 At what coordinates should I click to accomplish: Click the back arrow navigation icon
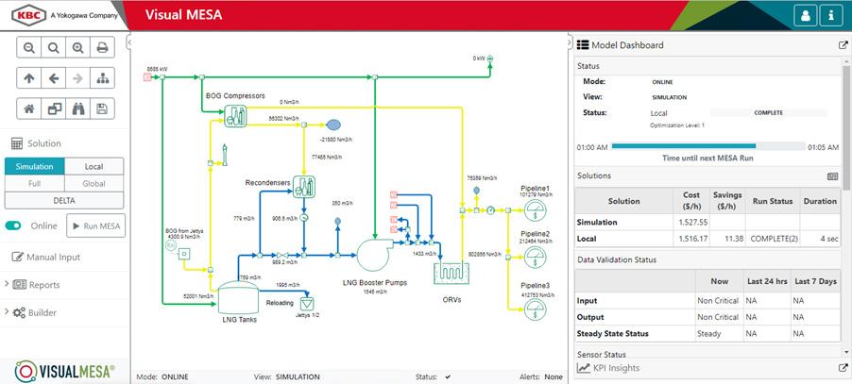tap(54, 78)
